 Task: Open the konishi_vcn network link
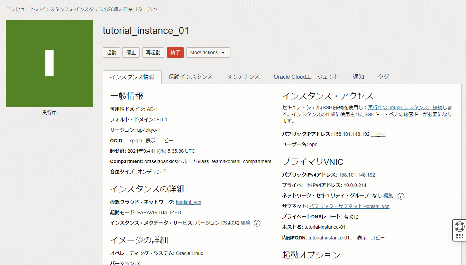click(x=189, y=202)
